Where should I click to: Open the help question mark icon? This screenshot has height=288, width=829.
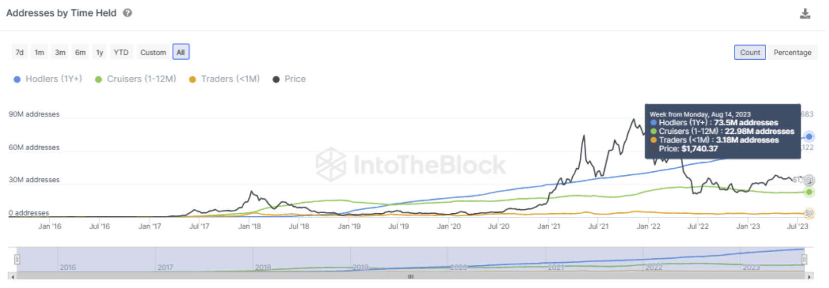pos(128,13)
